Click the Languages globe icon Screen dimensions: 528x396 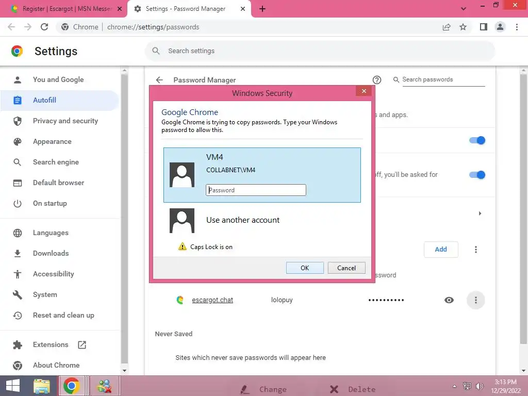point(18,233)
